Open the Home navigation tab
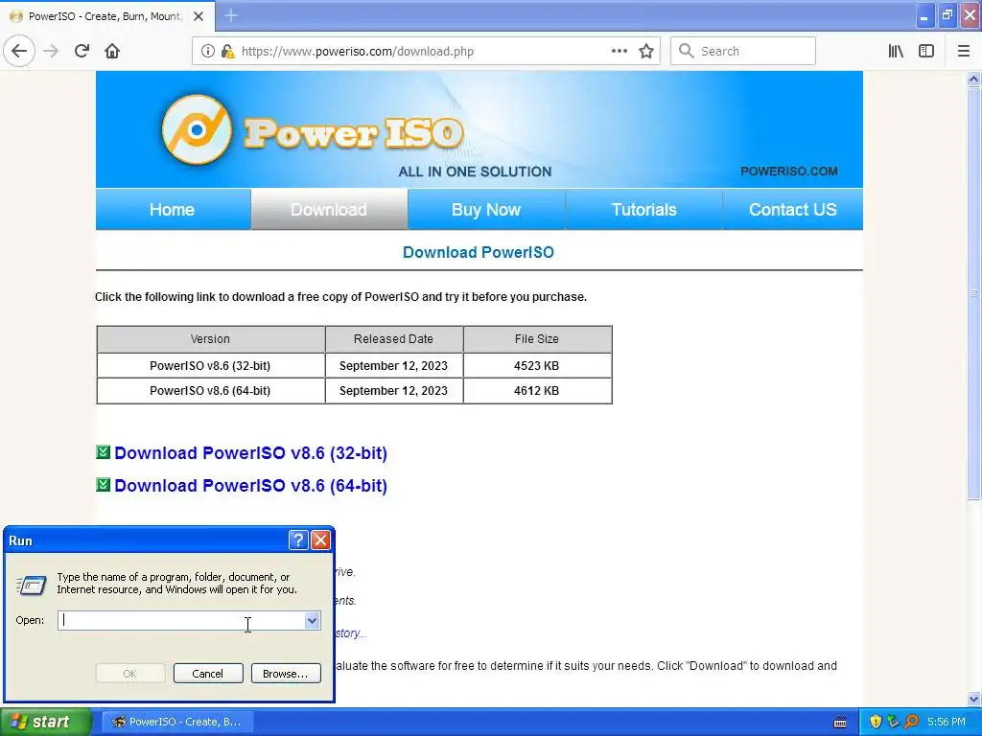 (x=173, y=210)
